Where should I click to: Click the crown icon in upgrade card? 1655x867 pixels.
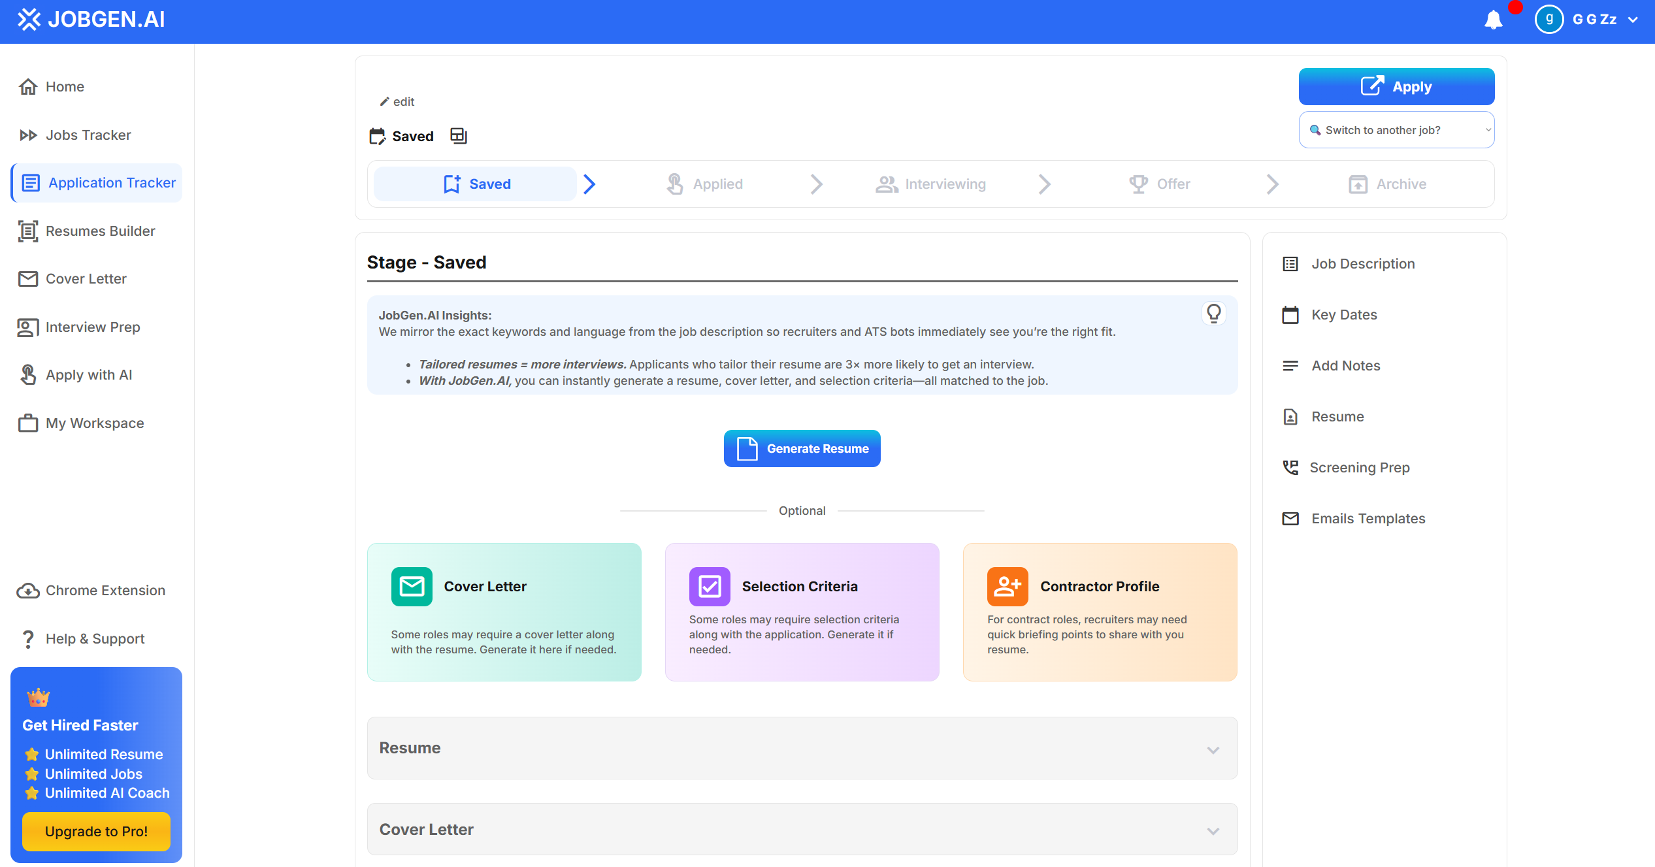click(x=38, y=697)
